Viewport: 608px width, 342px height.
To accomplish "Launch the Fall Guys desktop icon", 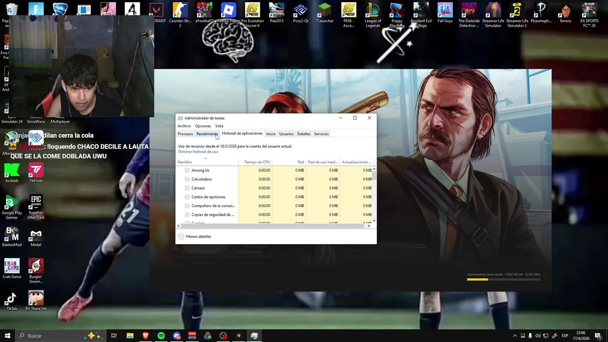I will click(x=445, y=13).
